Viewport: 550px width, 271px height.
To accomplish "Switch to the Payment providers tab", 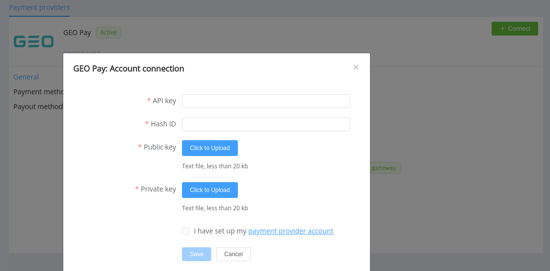I will 39,7.
